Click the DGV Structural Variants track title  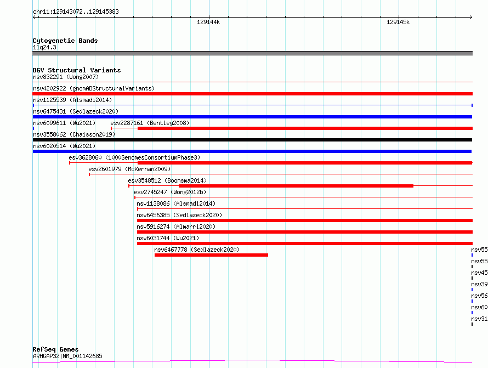click(x=77, y=70)
